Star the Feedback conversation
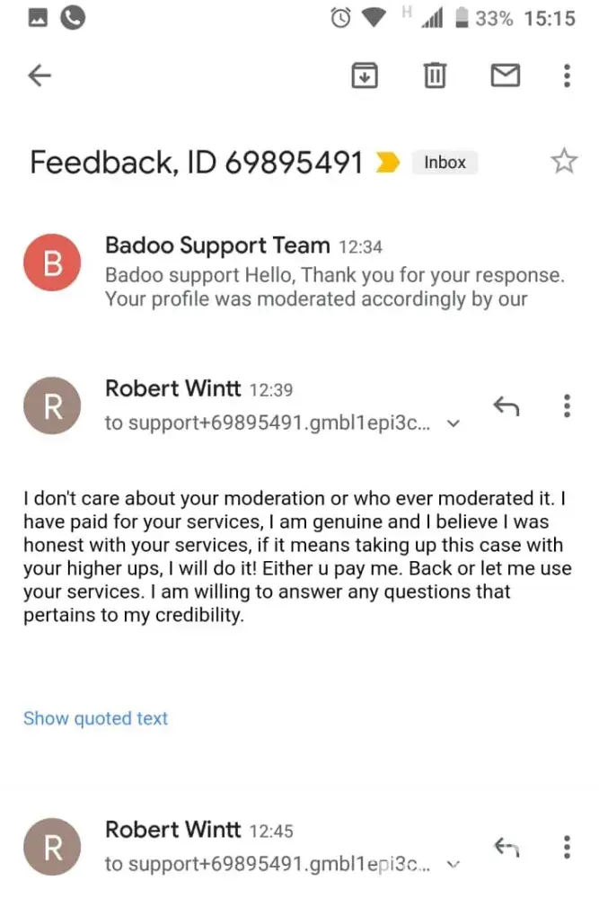This screenshot has width=599, height=899. click(x=563, y=162)
